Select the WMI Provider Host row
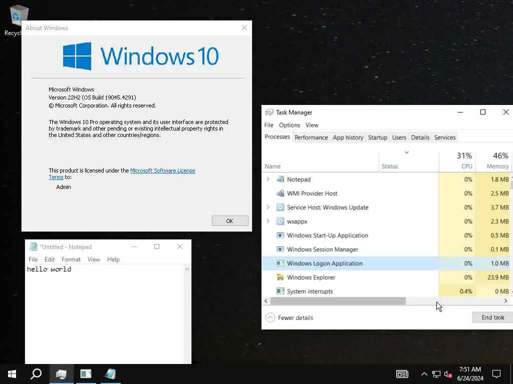The image size is (513, 384). [x=387, y=193]
